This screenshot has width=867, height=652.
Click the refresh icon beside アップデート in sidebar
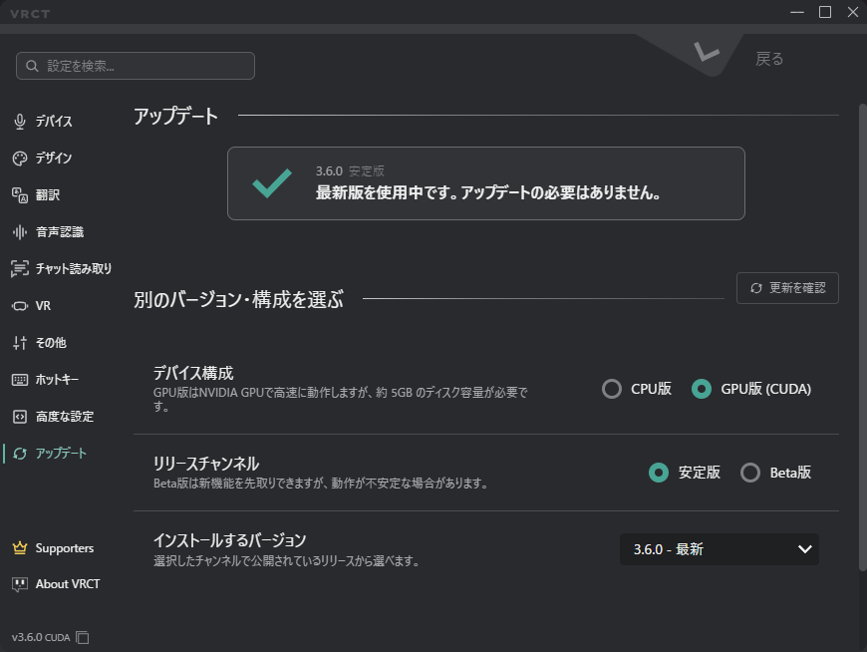20,454
